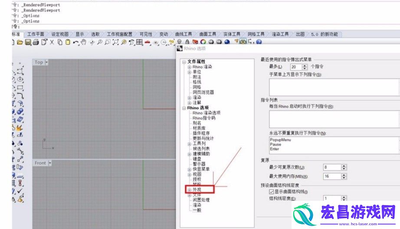Select 一般 in the options tree
Viewport: 400px width, 229px height.
click(197, 210)
